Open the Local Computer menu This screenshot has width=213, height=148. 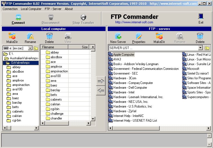pyautogui.click(x=31, y=9)
